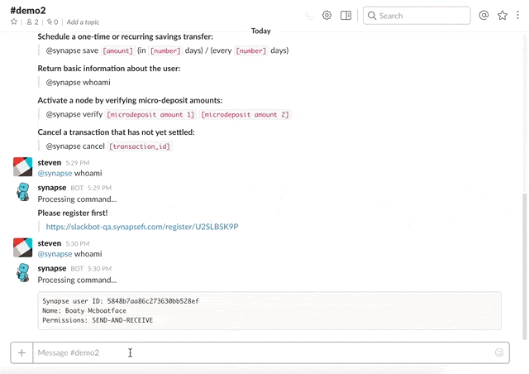Open the emoji picker

499,352
